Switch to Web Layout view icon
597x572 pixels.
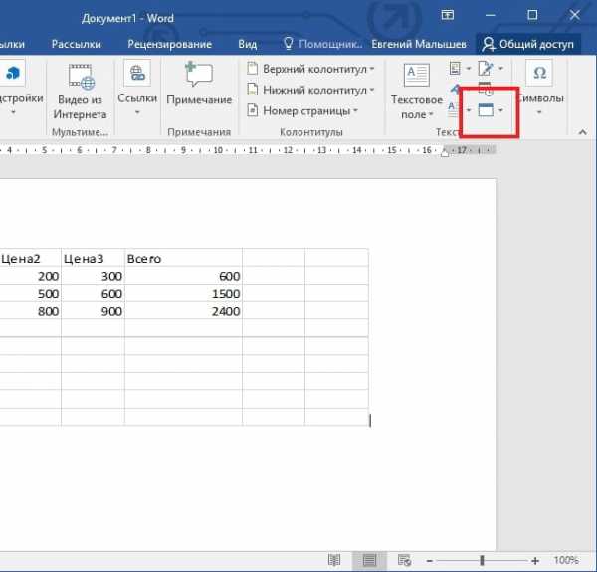click(404, 560)
